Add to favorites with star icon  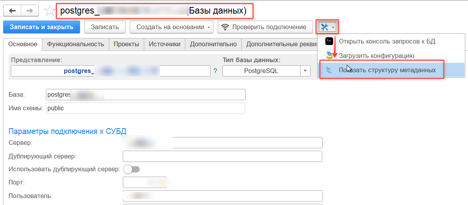pos(50,11)
